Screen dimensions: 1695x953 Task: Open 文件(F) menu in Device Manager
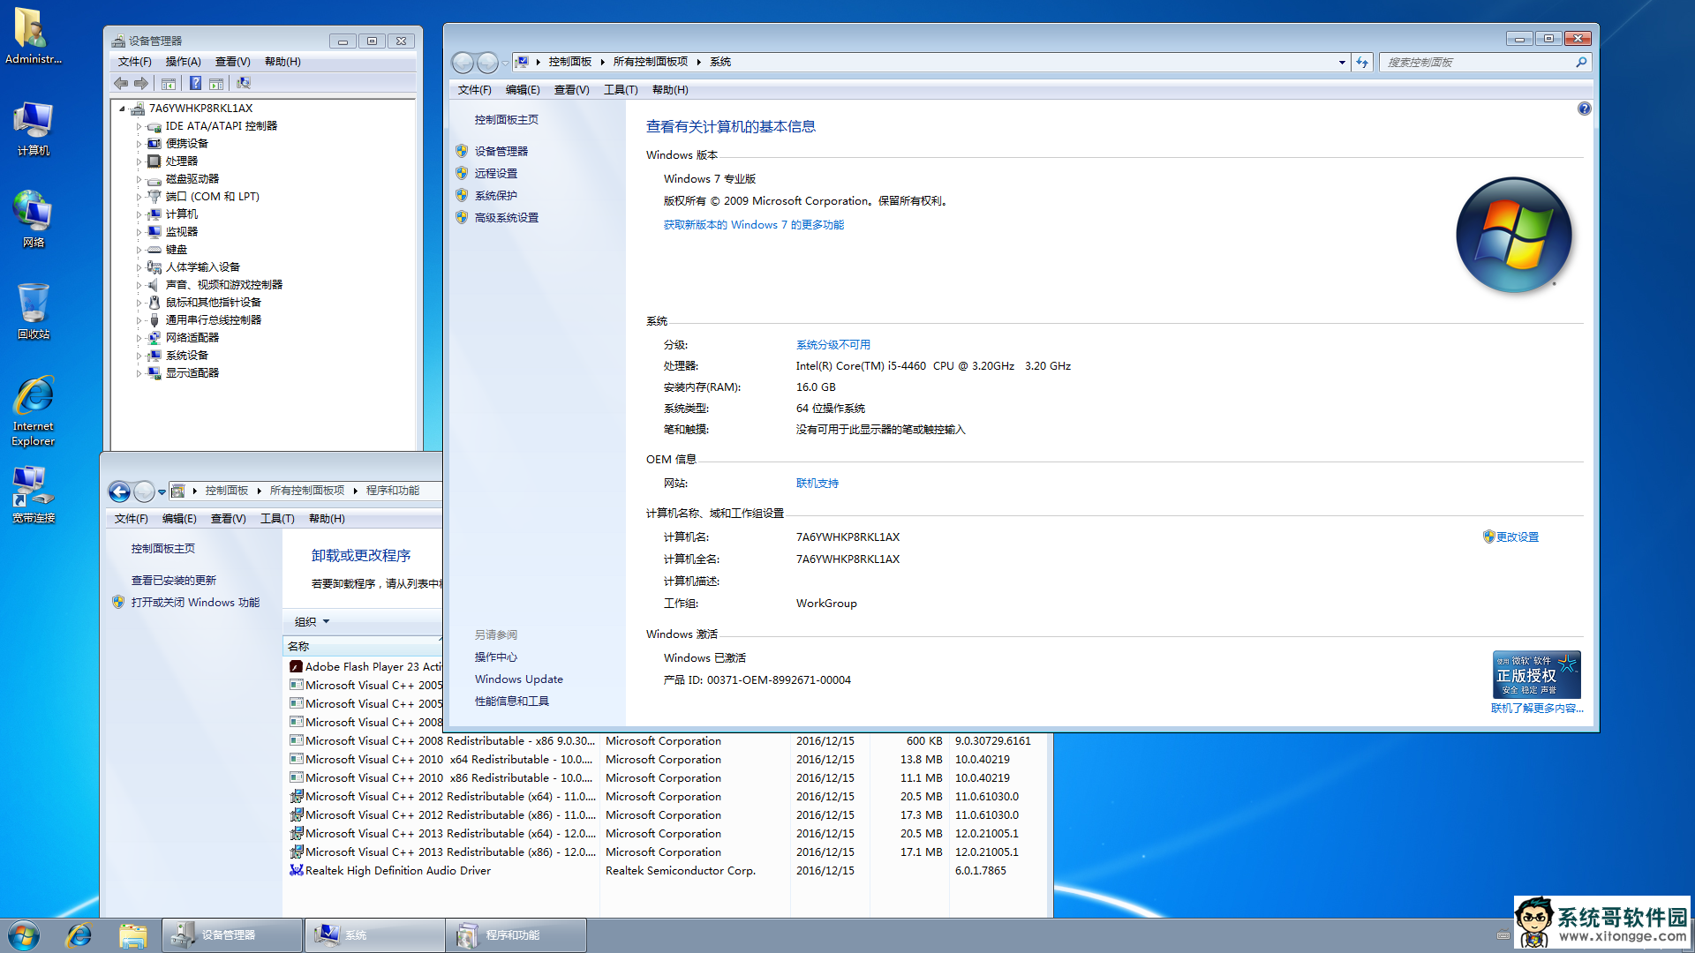[x=134, y=62]
